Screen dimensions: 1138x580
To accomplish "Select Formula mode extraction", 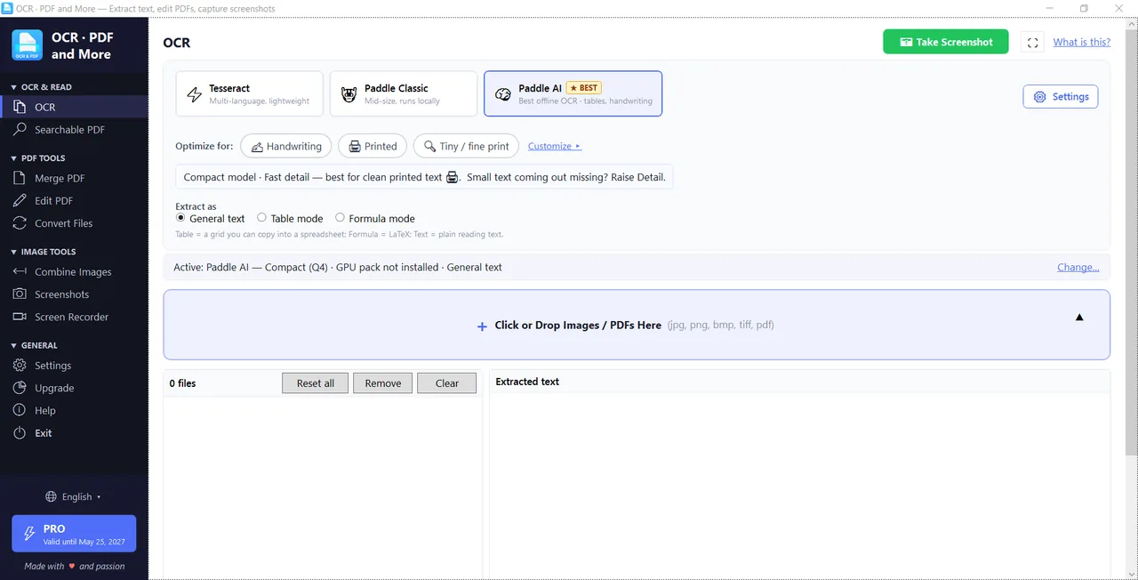I will (375, 218).
